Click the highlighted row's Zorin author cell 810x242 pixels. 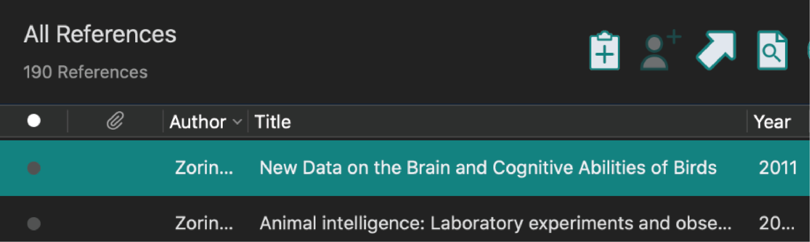coord(204,168)
